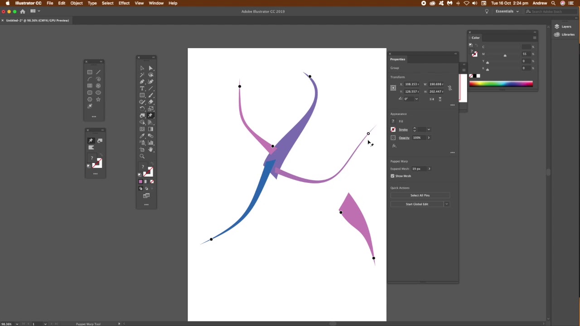The image size is (580, 326).
Task: Select the Type tool in the main toolbar
Action: (x=142, y=88)
